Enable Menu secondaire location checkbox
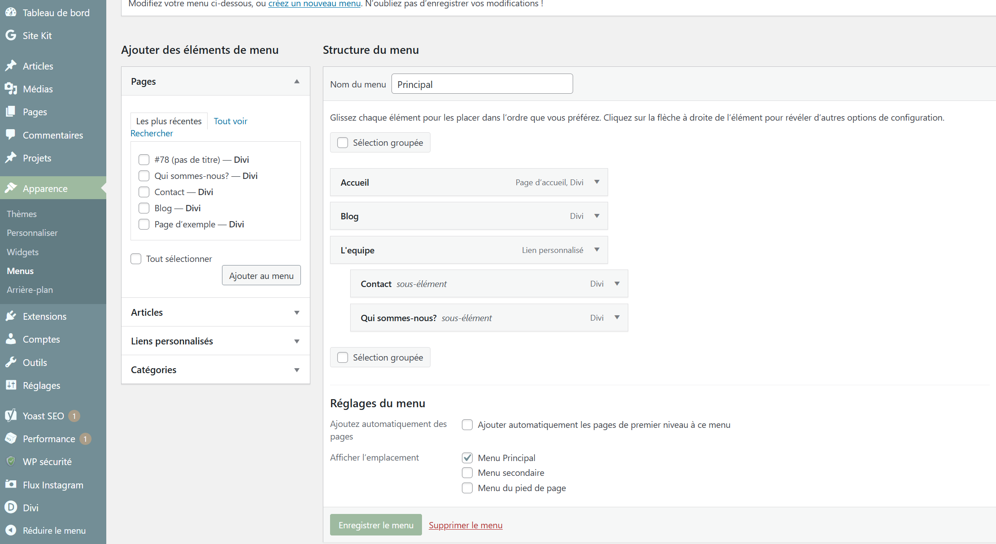996x544 pixels. pyautogui.click(x=467, y=473)
